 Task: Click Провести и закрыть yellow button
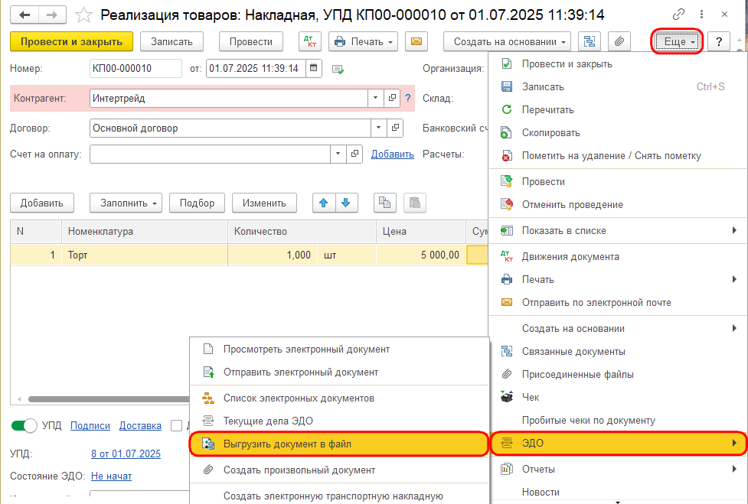(x=71, y=42)
